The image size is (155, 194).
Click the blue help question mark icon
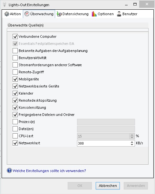pos(9,171)
